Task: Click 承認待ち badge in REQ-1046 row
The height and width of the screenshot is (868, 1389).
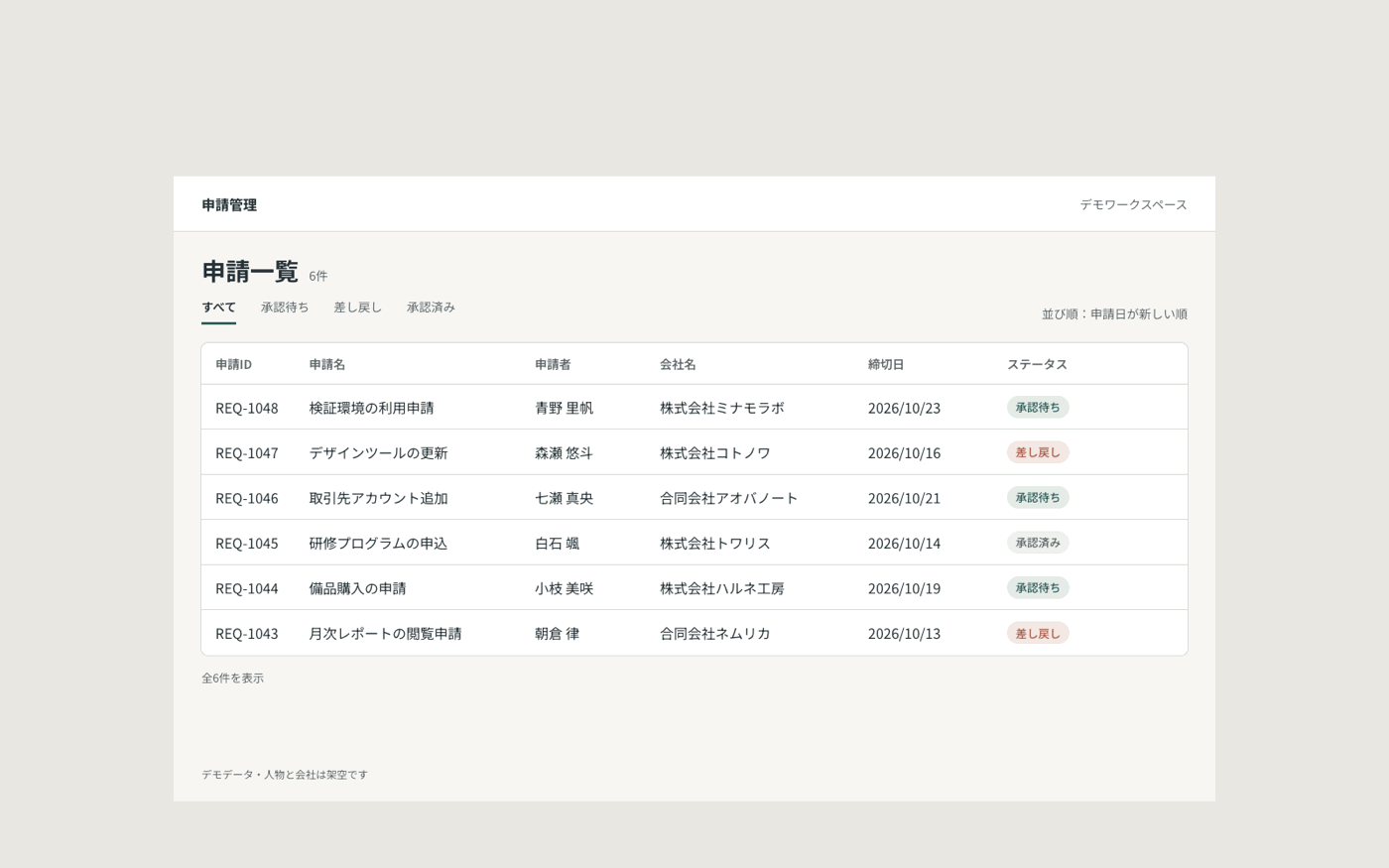Action: 1038,498
